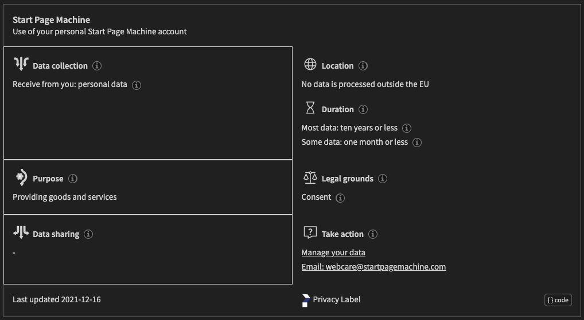Click the info icon beside Consent
Screen dimensions: 584x320
pyautogui.click(x=340, y=198)
